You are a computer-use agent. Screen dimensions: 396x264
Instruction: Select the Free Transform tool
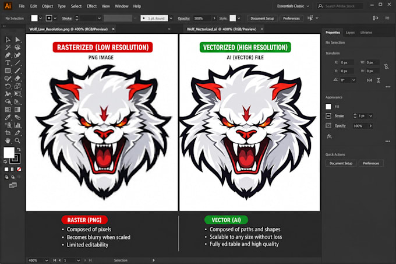click(x=17, y=94)
